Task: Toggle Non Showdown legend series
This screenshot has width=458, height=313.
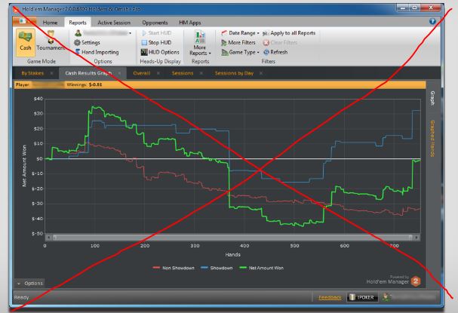Action: pyautogui.click(x=174, y=268)
